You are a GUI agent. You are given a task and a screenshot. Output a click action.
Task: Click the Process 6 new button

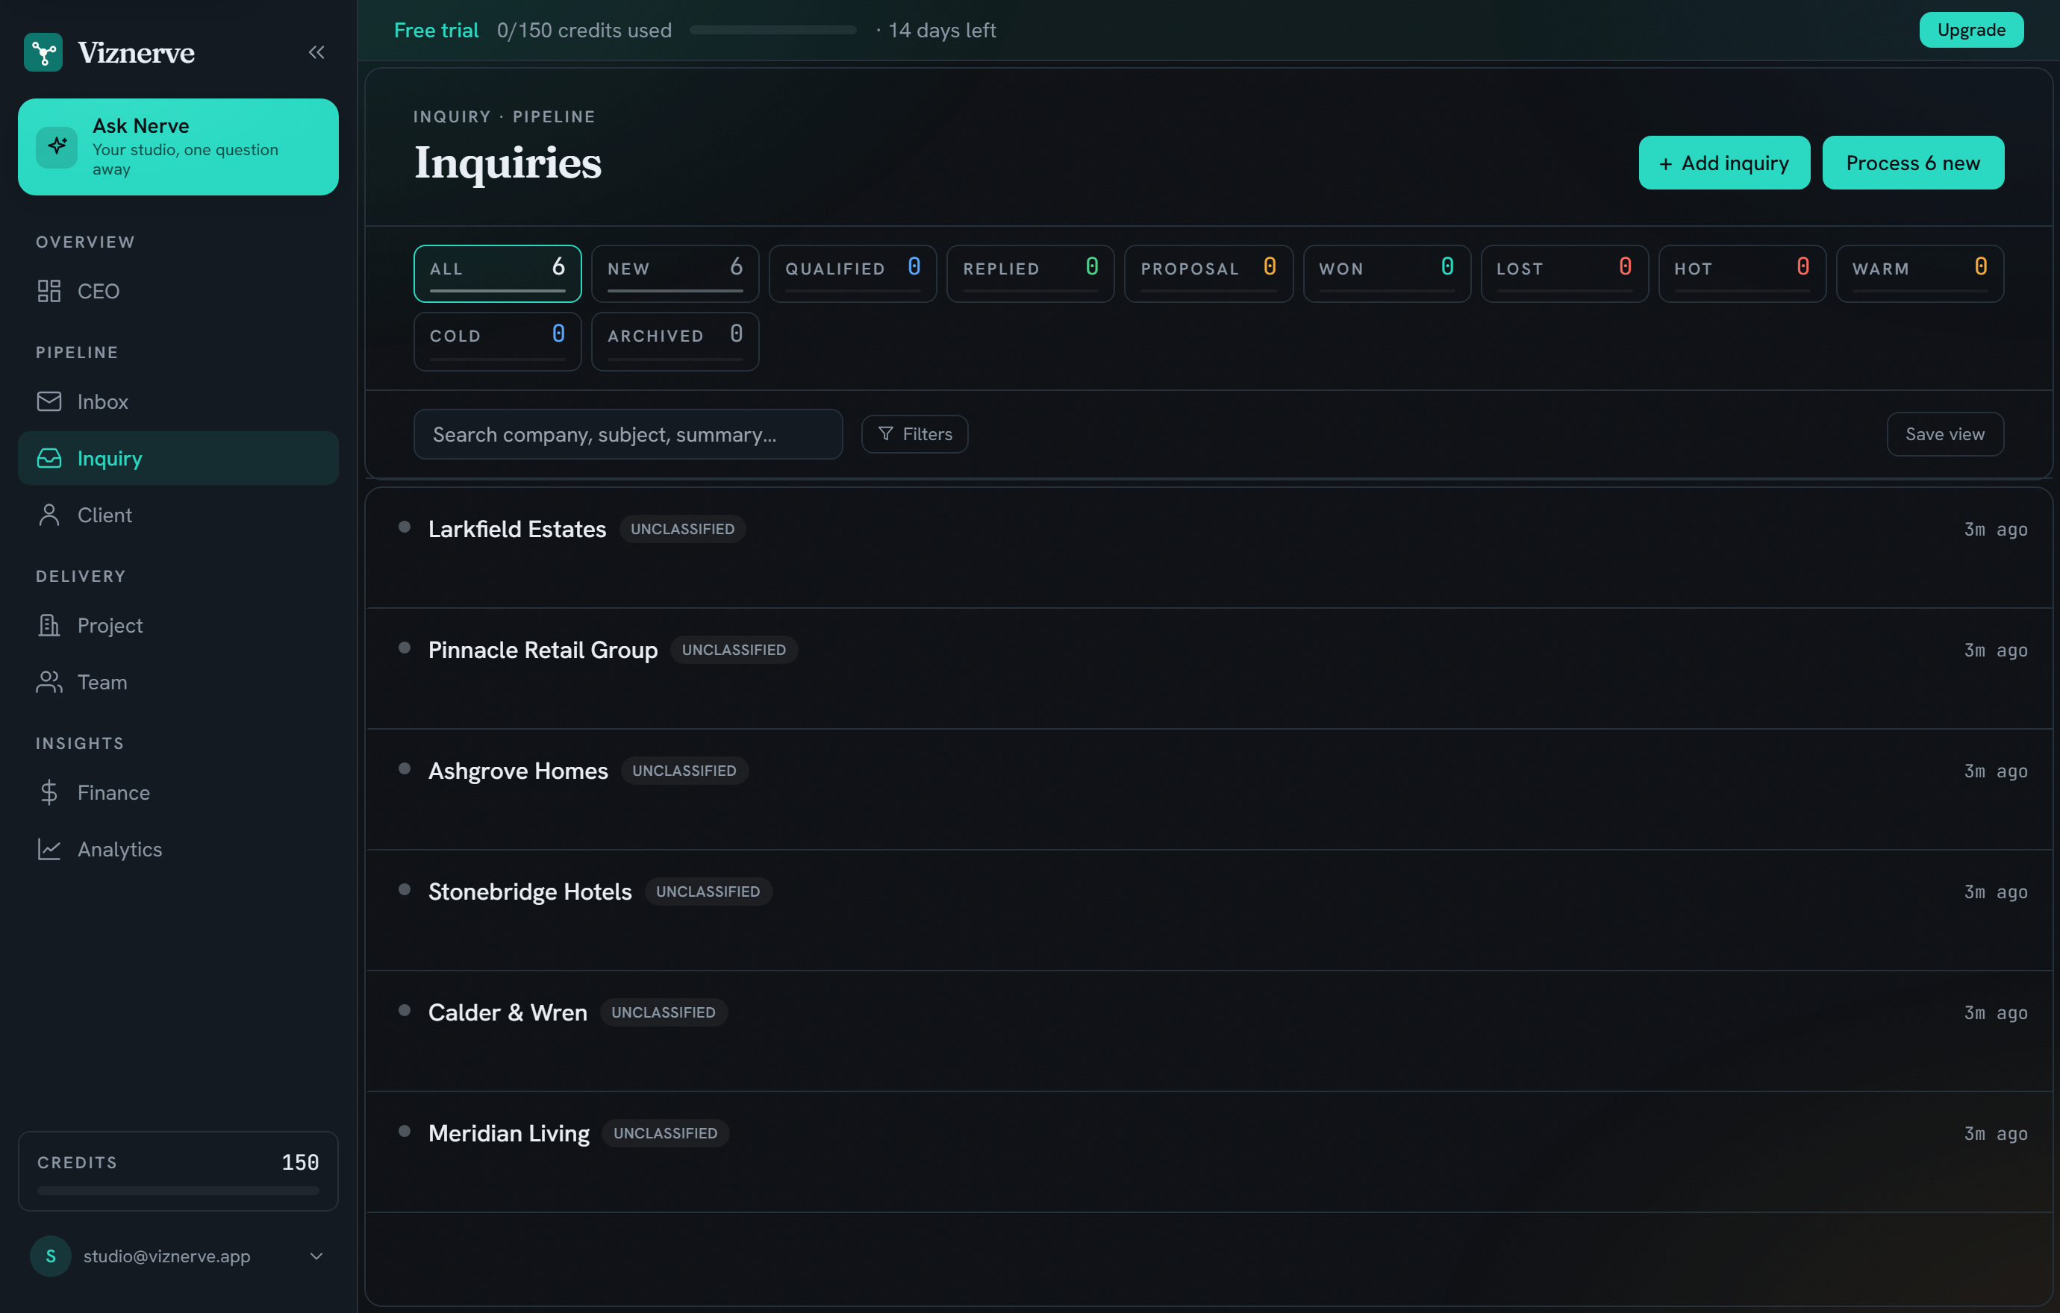[1913, 163]
